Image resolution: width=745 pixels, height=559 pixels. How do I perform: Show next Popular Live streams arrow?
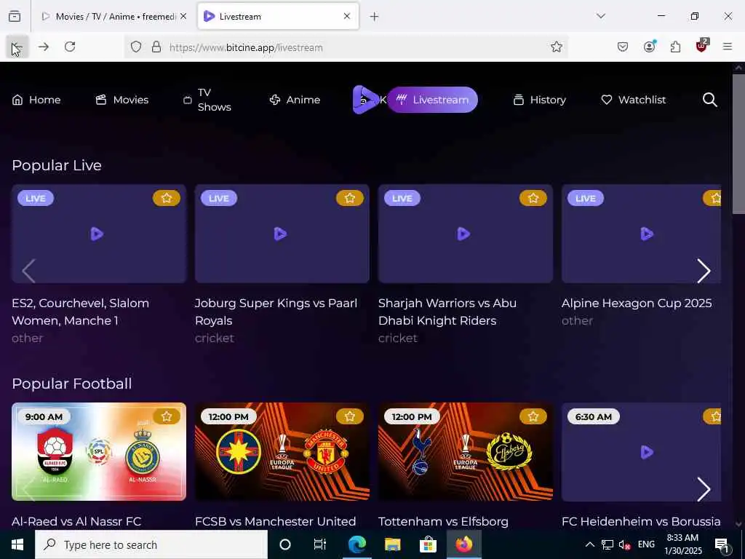coord(704,271)
